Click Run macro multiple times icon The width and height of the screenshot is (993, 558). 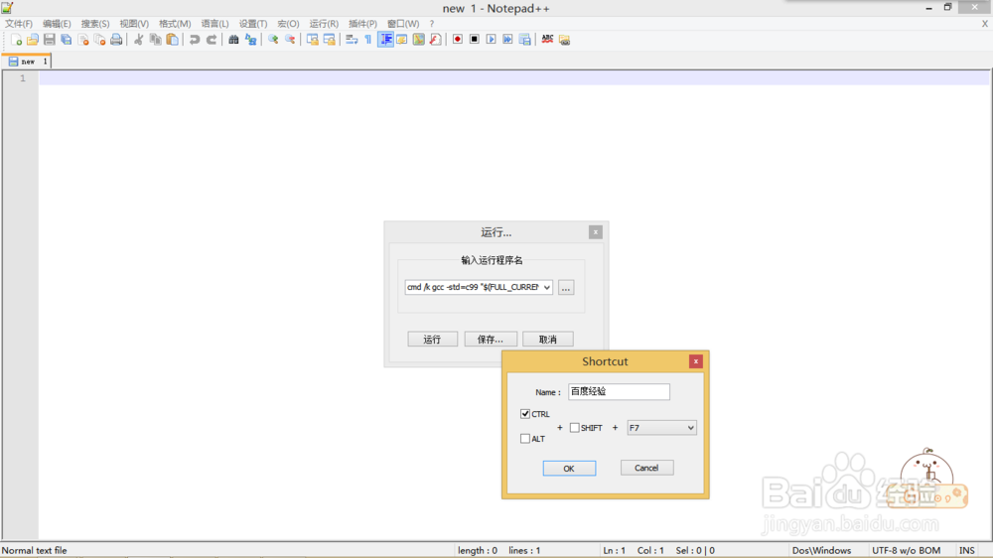click(x=507, y=40)
